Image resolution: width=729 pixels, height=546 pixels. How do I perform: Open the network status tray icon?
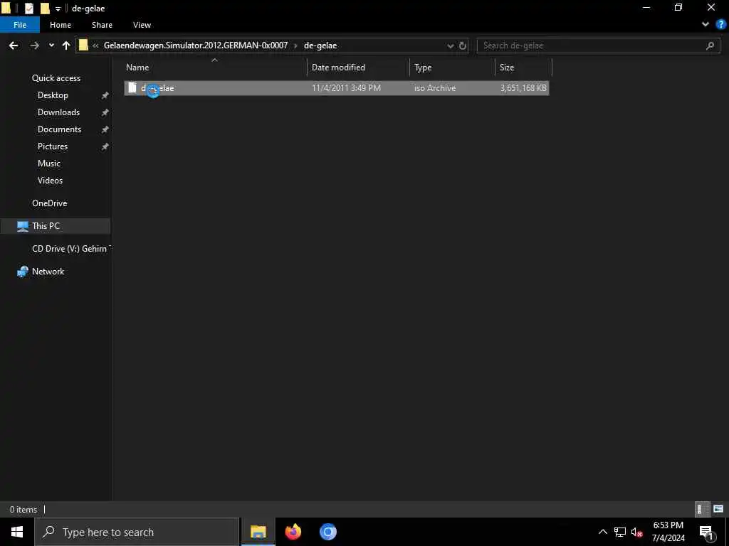pyautogui.click(x=620, y=532)
